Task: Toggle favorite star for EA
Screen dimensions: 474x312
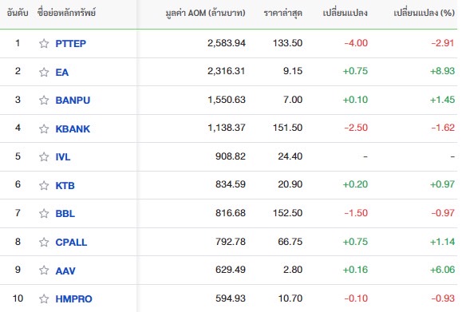Action: (x=44, y=73)
